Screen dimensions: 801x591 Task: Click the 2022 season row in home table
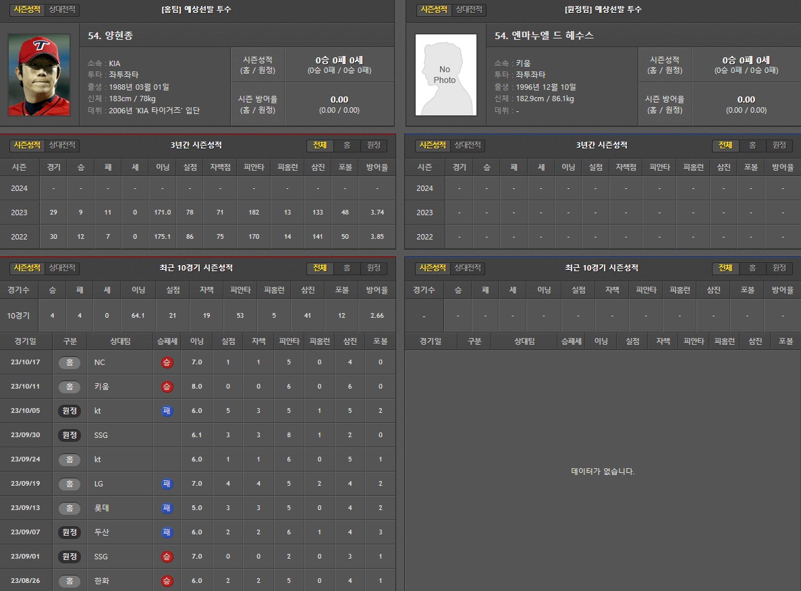tap(198, 237)
